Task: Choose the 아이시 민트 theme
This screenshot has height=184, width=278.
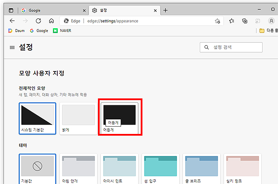Action: pos(119,169)
